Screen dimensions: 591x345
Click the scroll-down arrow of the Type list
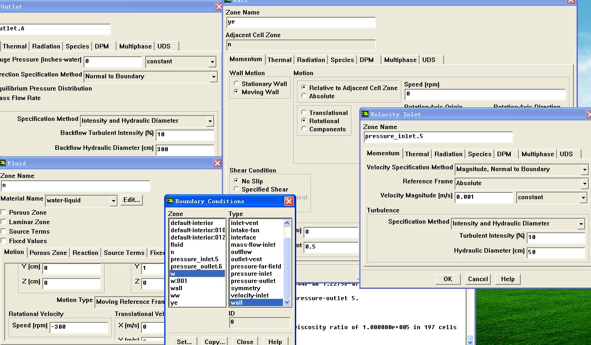[287, 302]
